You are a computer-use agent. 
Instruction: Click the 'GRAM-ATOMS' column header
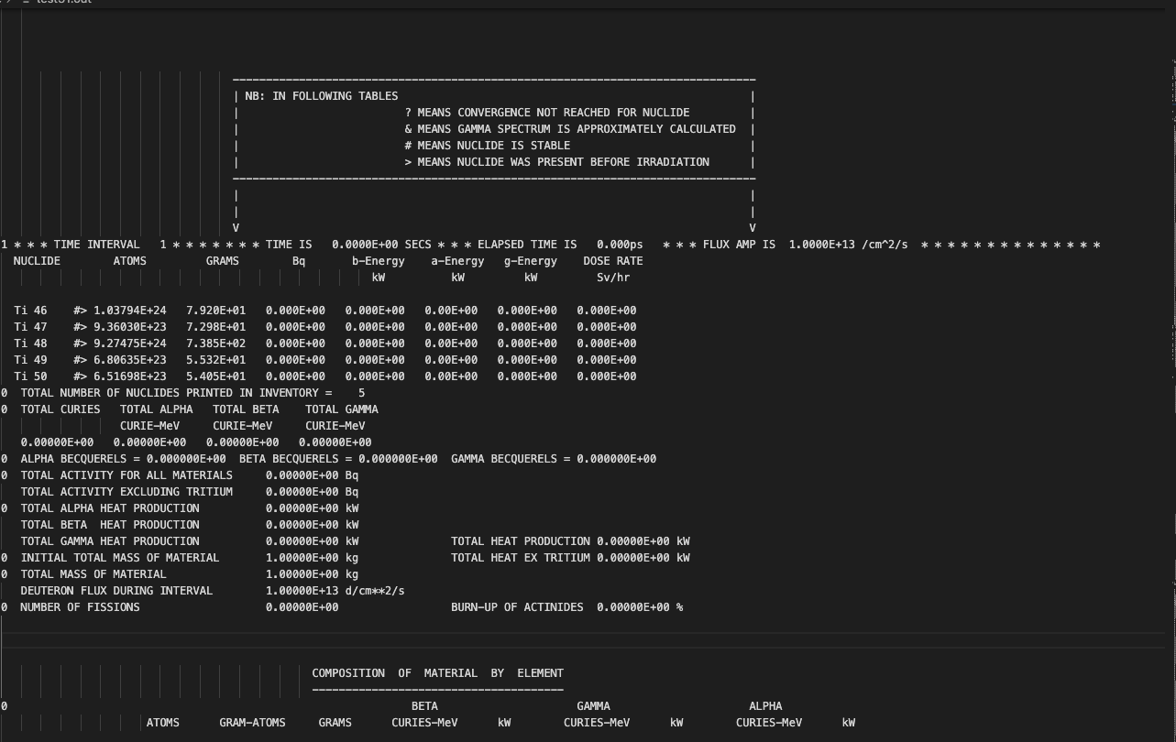[253, 723]
